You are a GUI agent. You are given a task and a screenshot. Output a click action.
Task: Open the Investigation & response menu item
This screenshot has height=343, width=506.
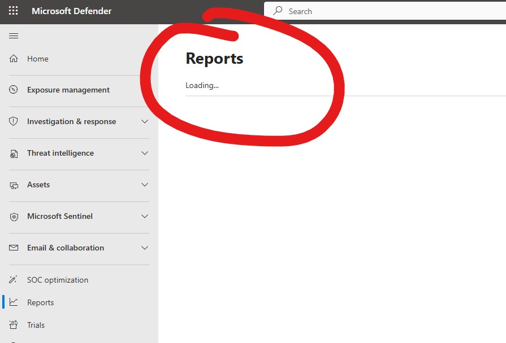point(72,121)
